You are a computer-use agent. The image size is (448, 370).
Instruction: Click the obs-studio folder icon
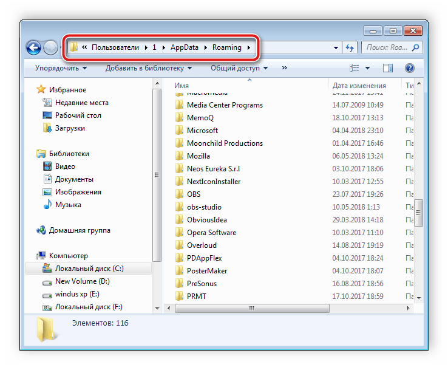(x=179, y=207)
